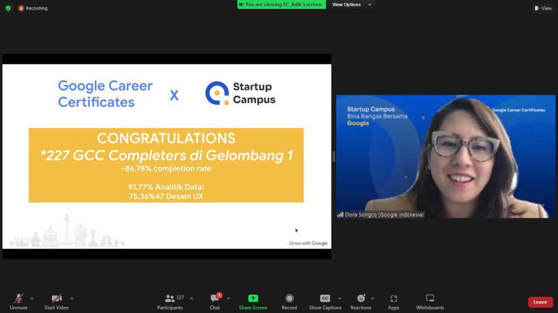This screenshot has width=558, height=313.
Task: Click '91,77% Analitik Data;' text
Action: (166, 187)
